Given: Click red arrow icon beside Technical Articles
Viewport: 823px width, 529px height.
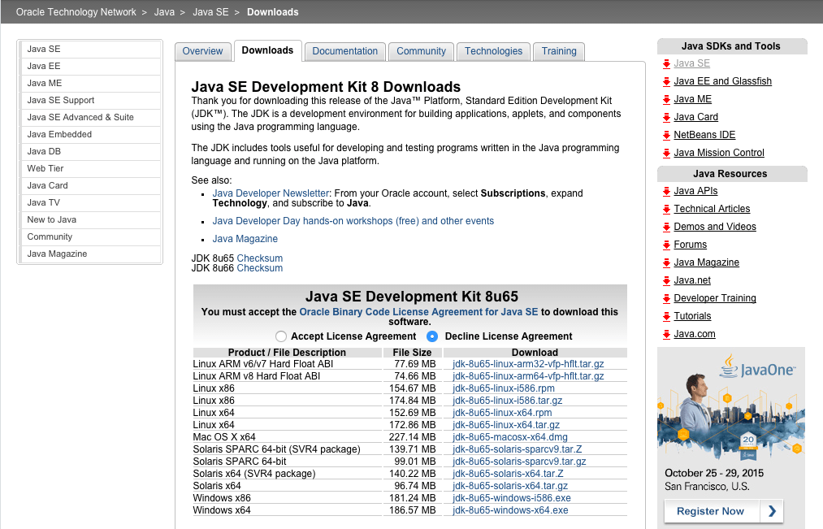Looking at the screenshot, I should [666, 210].
